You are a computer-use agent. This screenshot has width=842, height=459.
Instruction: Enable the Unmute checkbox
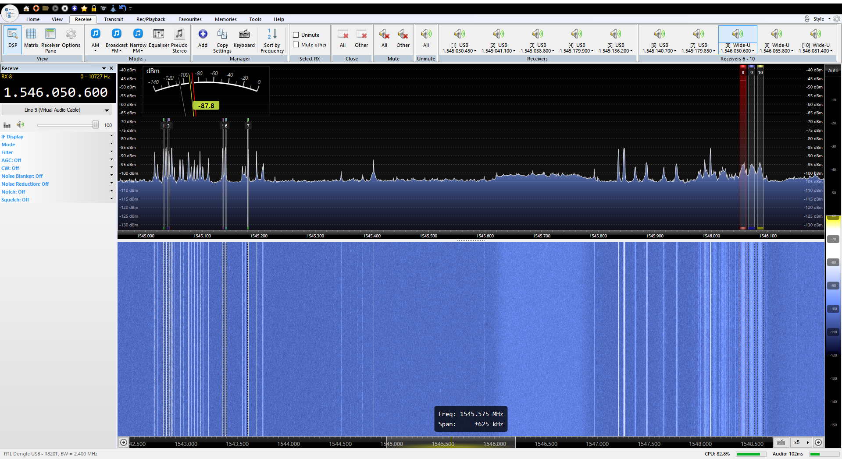[x=296, y=35]
